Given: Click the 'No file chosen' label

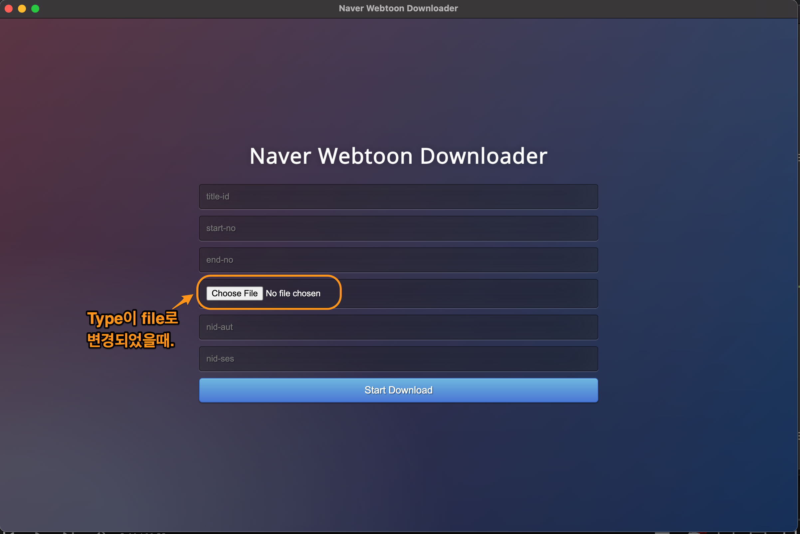Looking at the screenshot, I should pyautogui.click(x=293, y=293).
